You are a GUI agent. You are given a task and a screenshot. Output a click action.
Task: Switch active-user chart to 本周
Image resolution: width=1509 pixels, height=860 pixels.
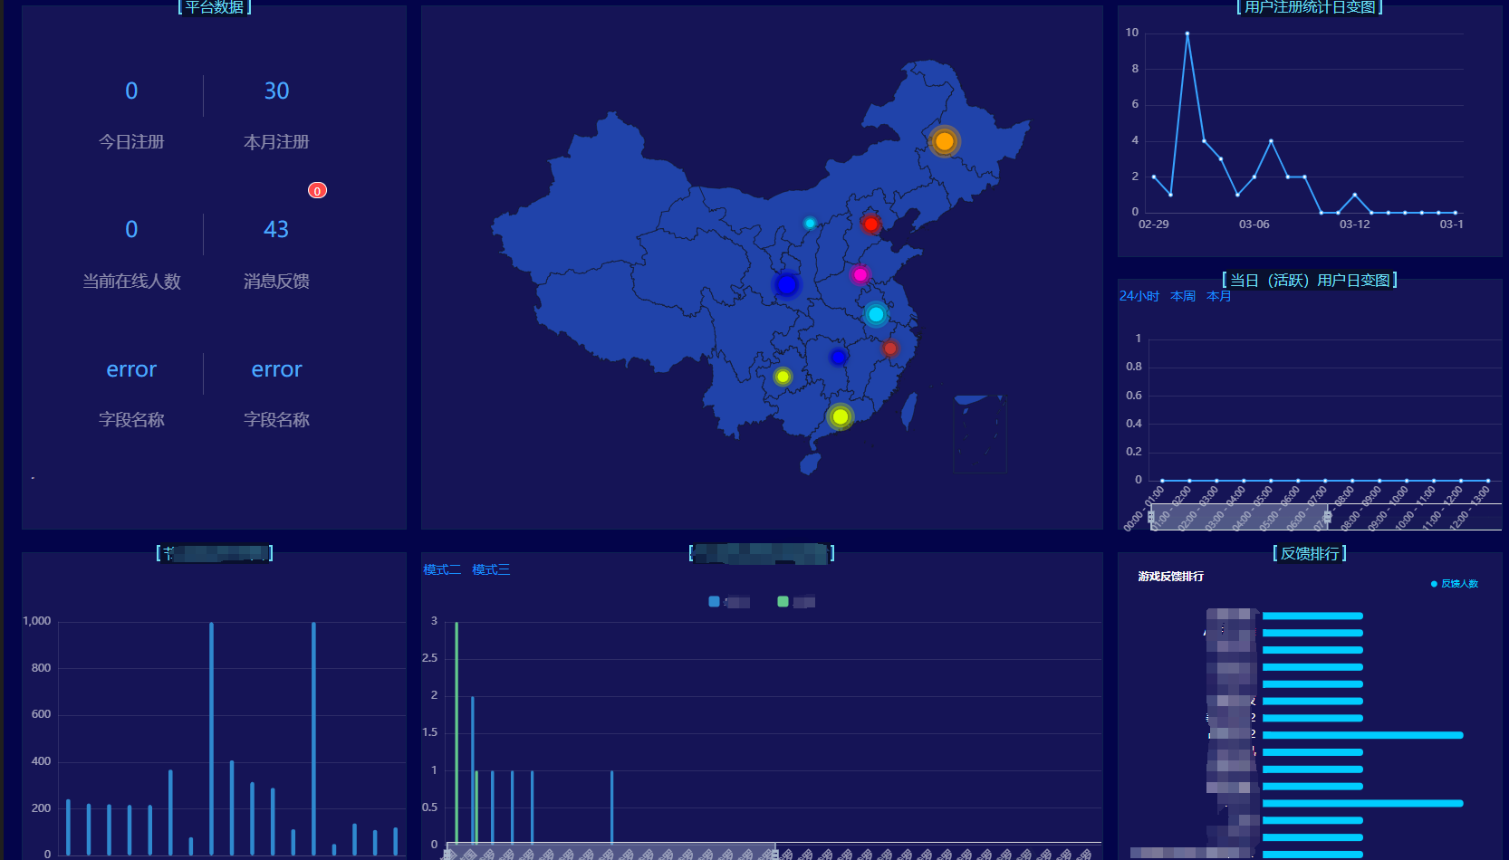pyautogui.click(x=1183, y=296)
